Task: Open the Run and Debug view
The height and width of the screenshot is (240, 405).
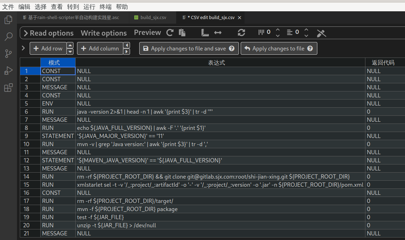Action: point(8,71)
